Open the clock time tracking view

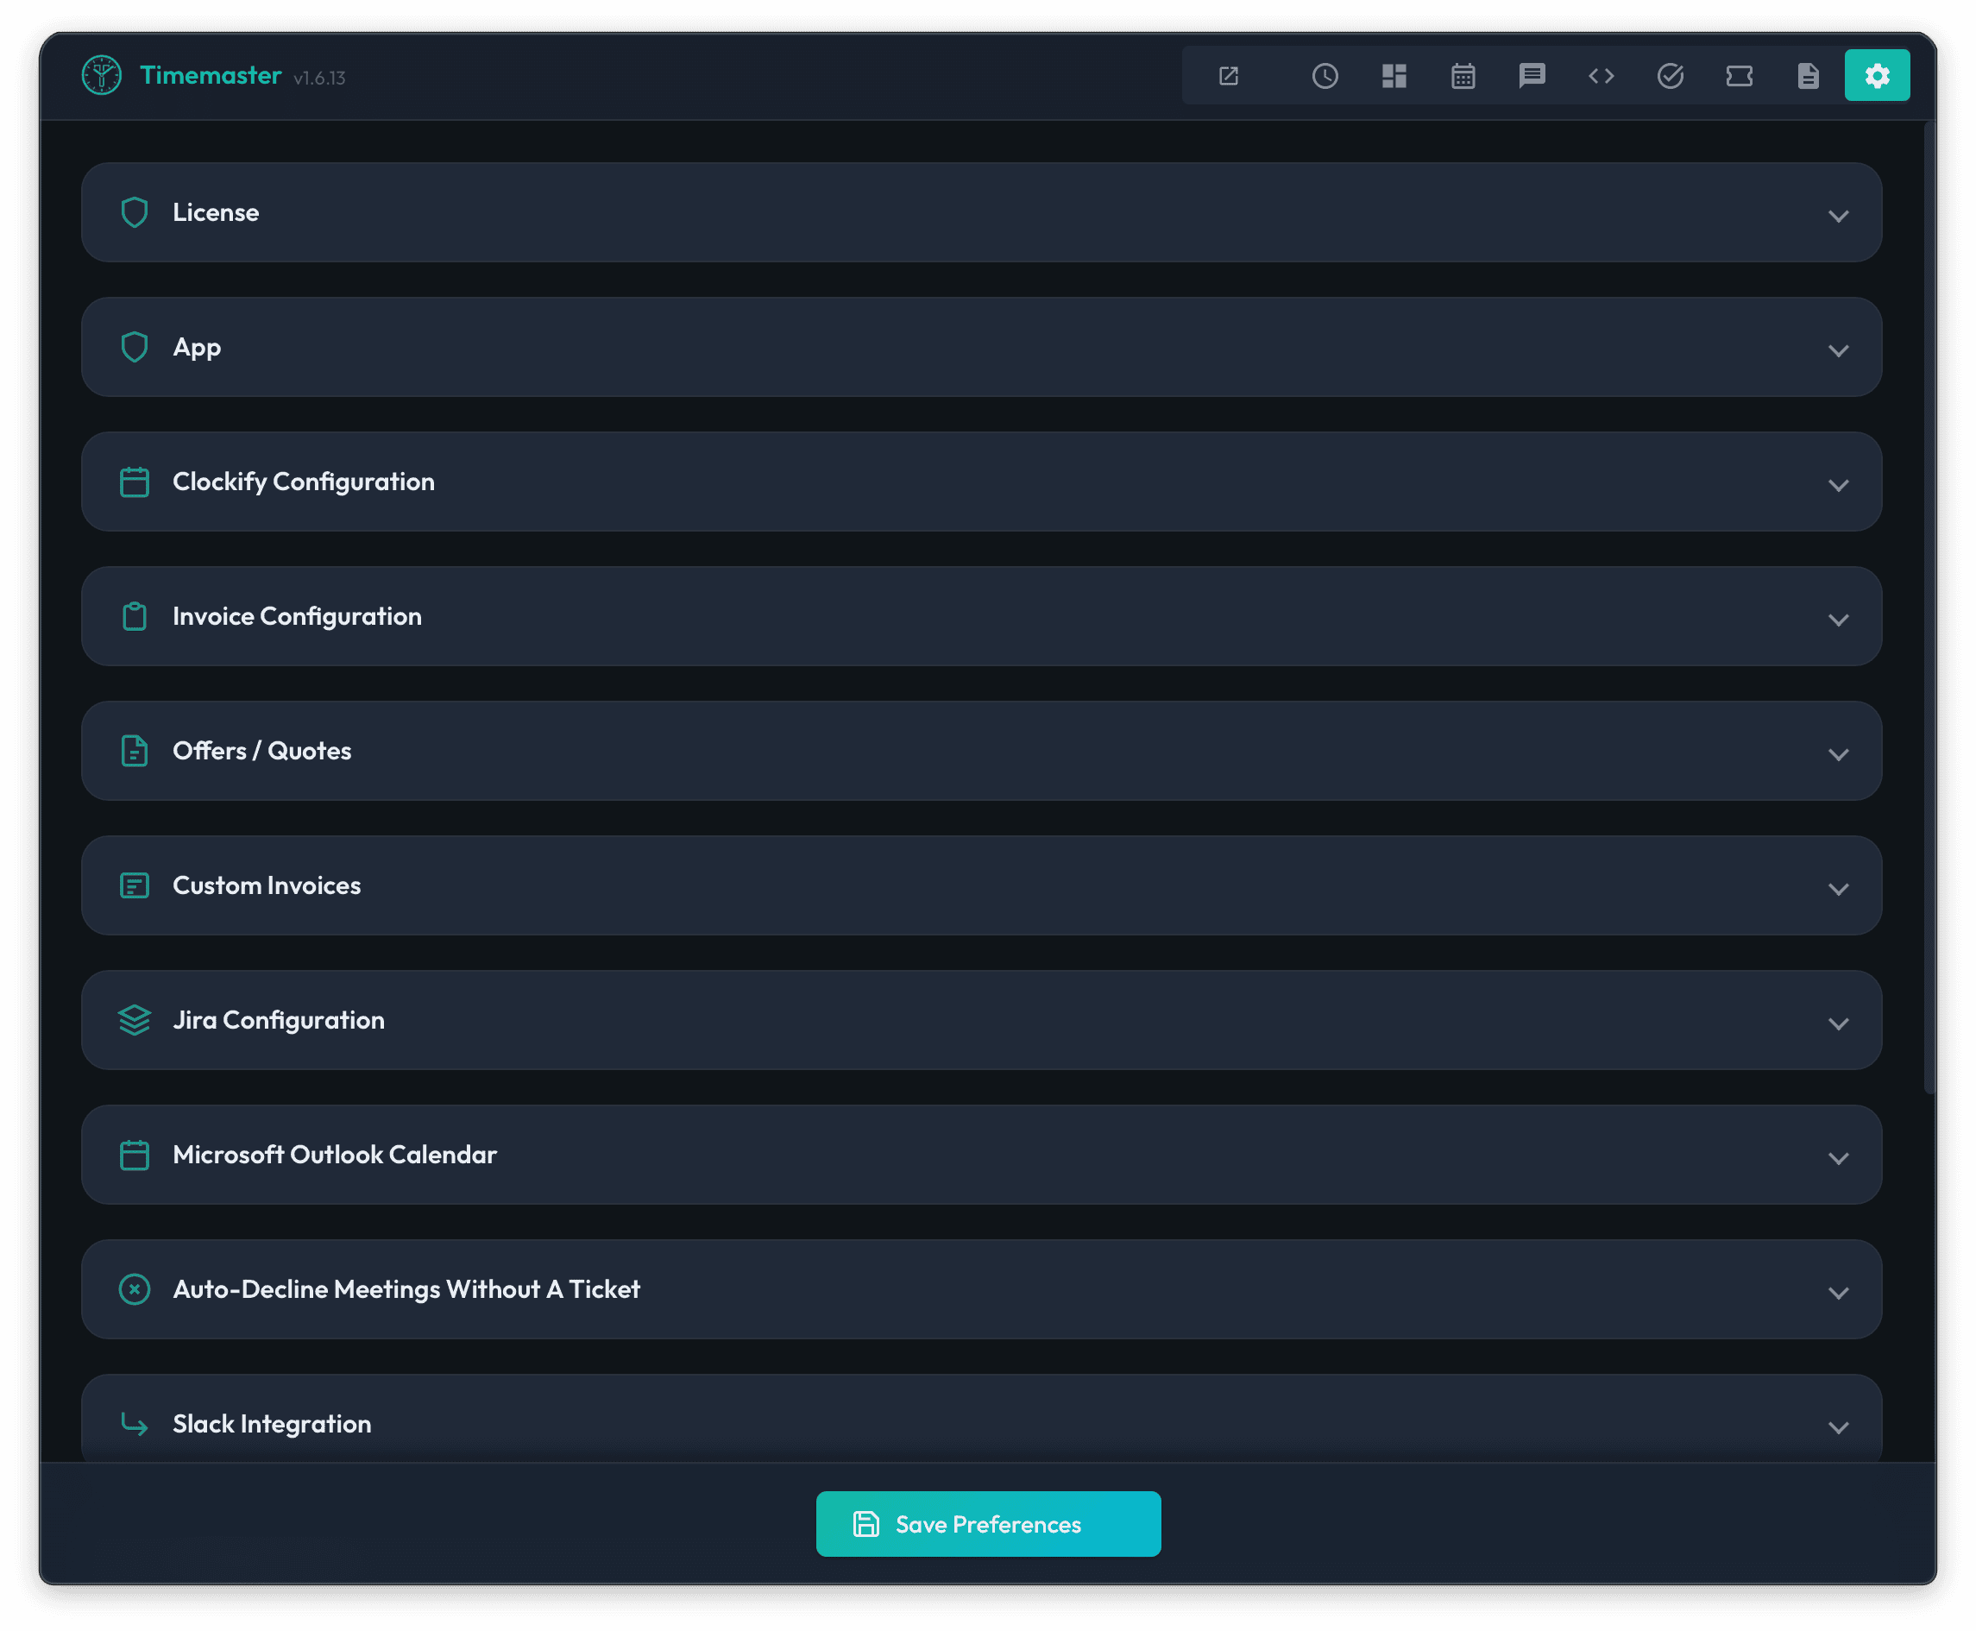point(1325,76)
